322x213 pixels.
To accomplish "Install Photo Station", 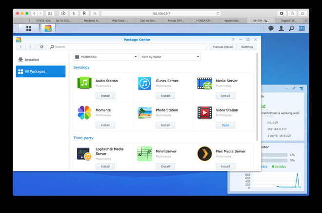I will (165, 125).
